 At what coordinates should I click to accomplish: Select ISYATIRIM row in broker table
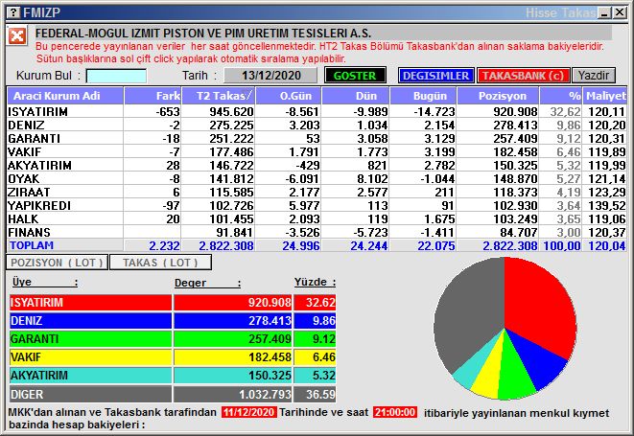pyautogui.click(x=317, y=111)
